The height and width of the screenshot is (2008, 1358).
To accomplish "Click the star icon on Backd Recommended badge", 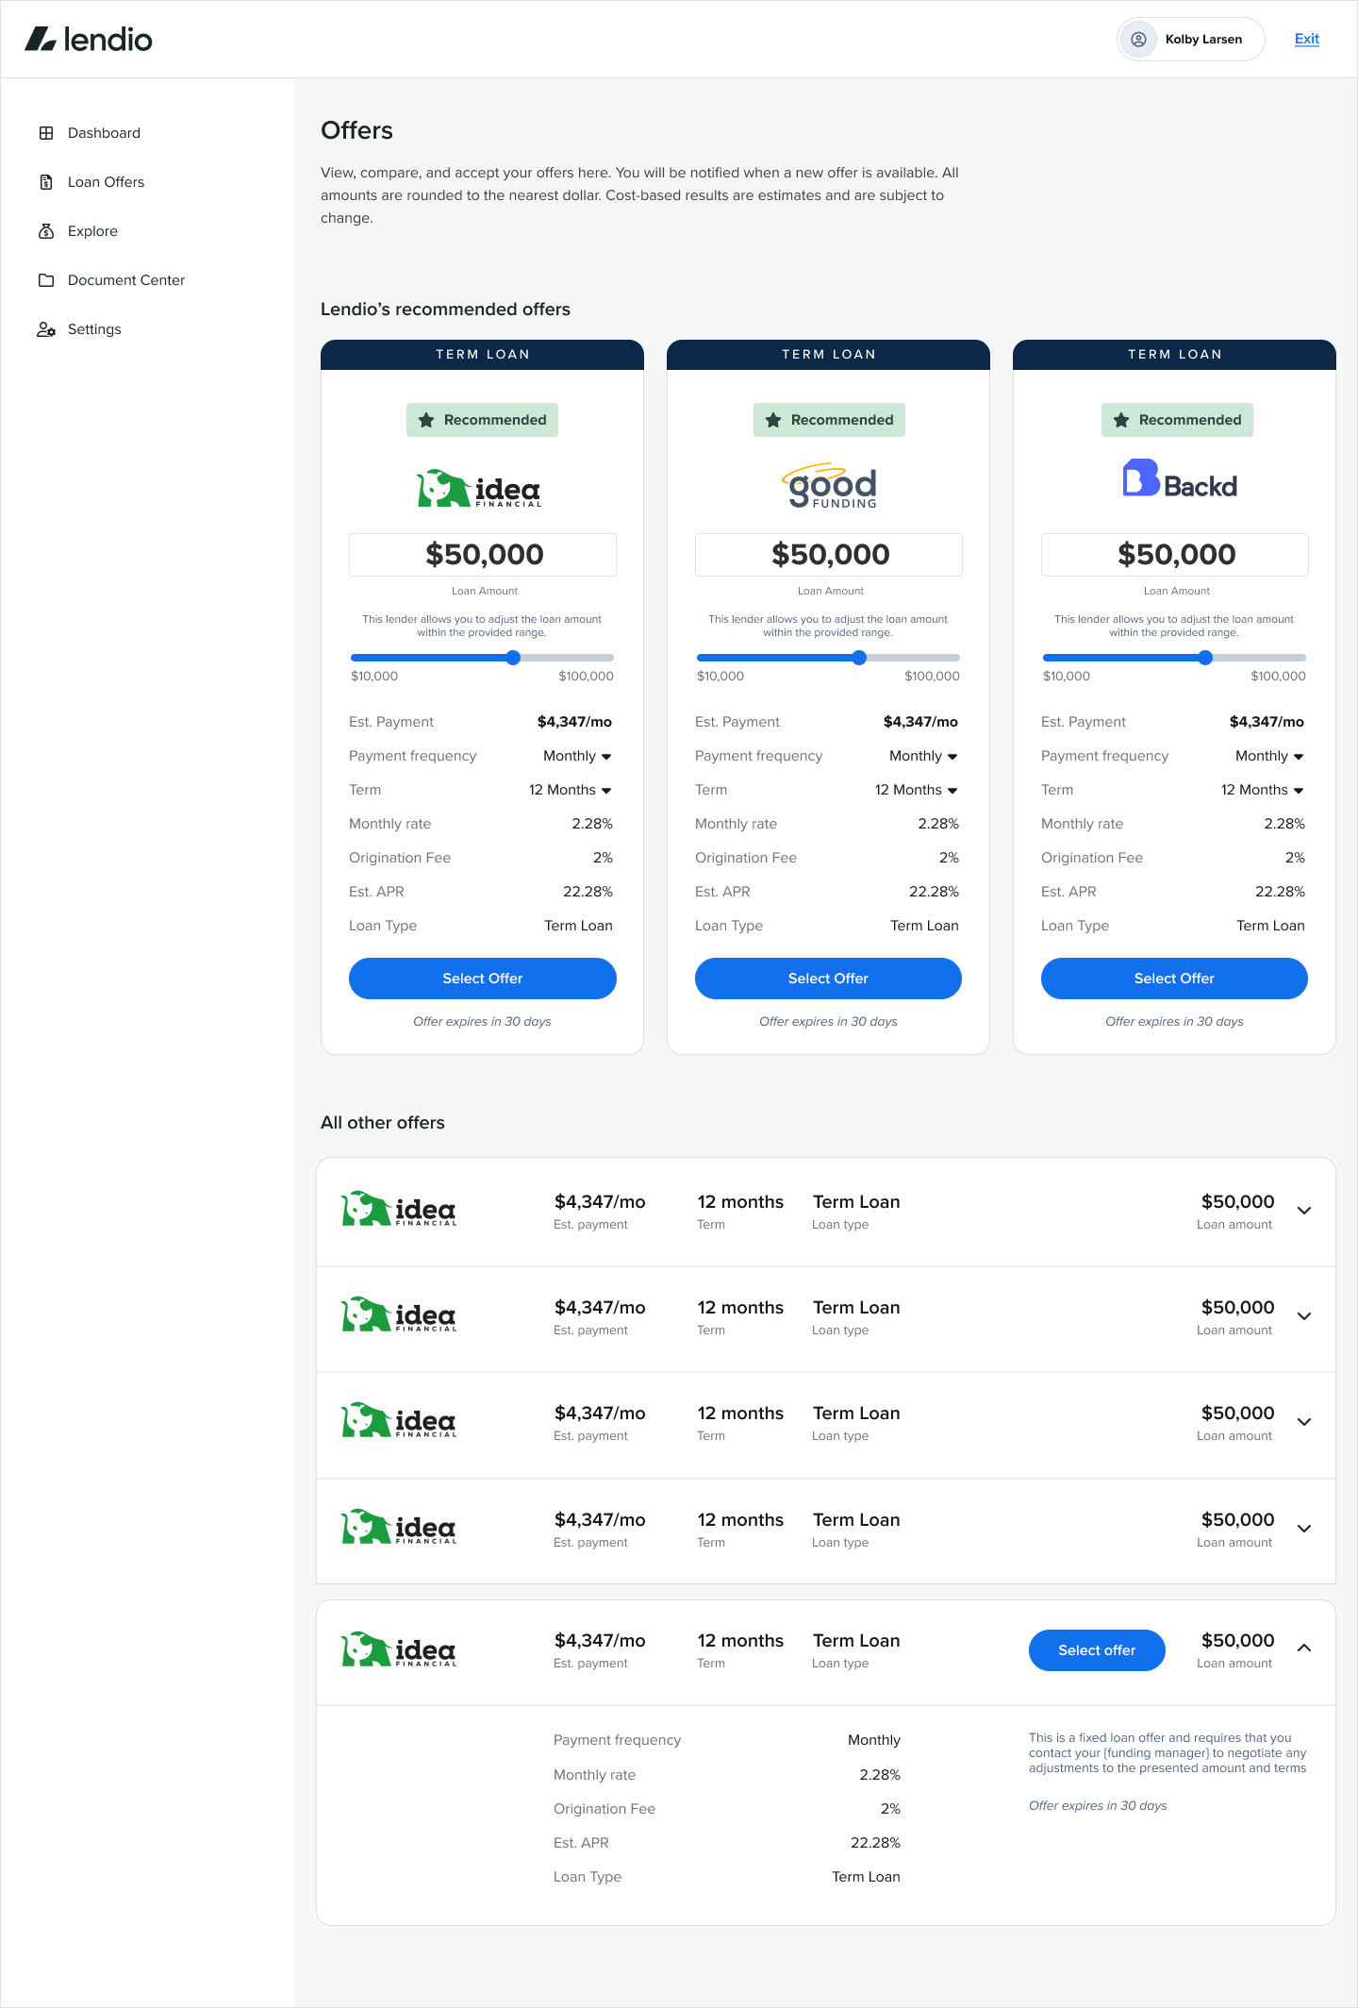I will [x=1121, y=420].
